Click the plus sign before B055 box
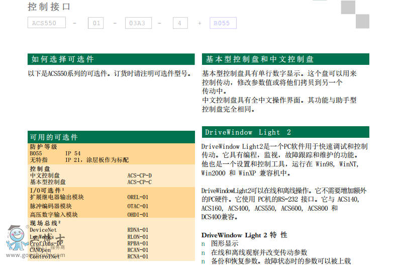 tap(200, 23)
